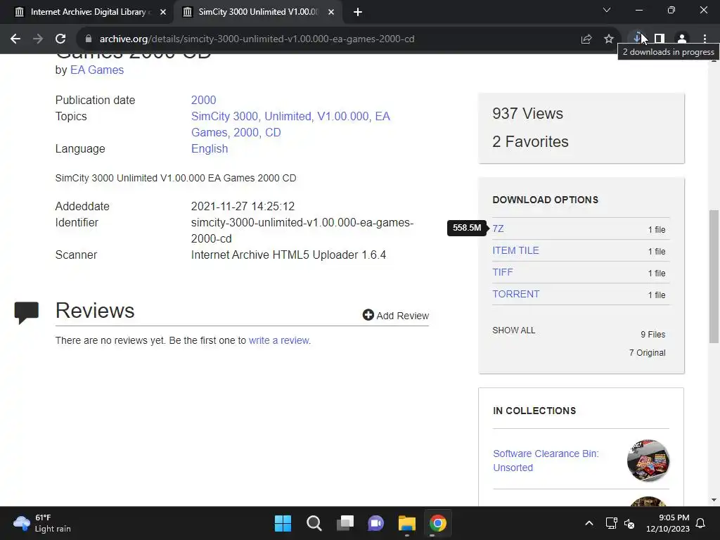The height and width of the screenshot is (540, 720).
Task: Open the clock showing 9:05 PM
Action: 668,523
